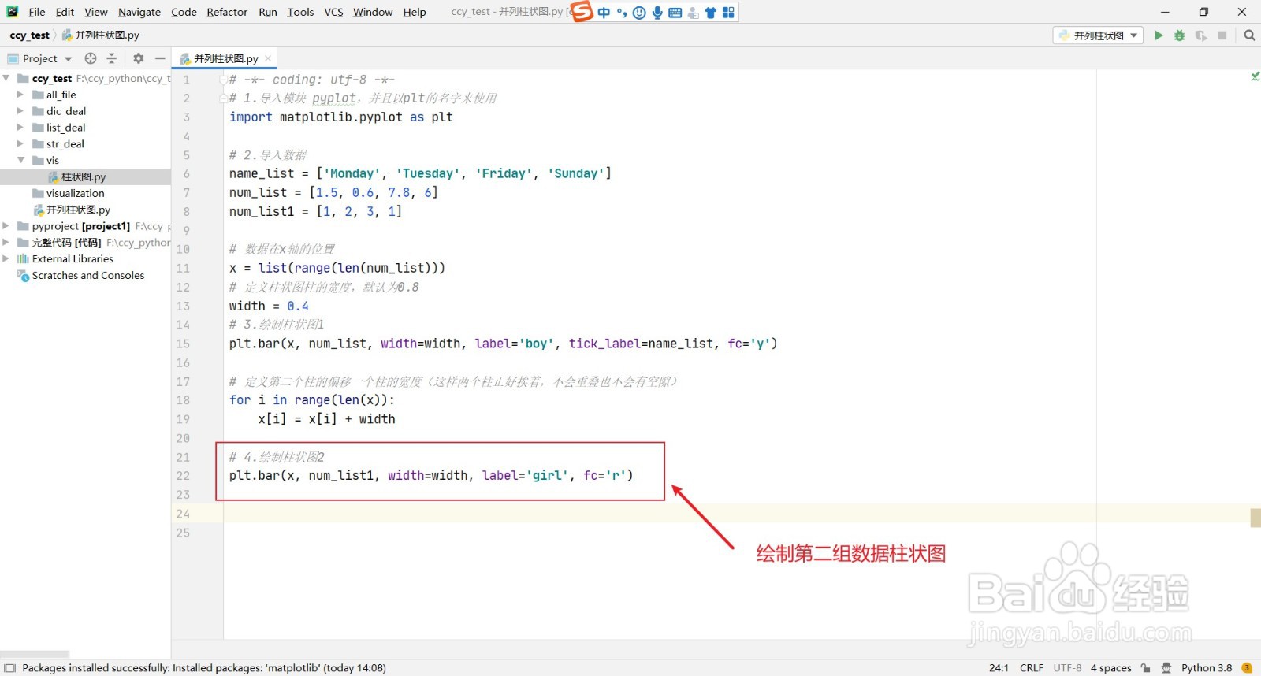
Task: Expand the dic_deal folder
Action: click(x=20, y=111)
